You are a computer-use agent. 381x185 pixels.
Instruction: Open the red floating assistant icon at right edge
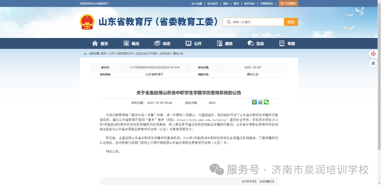point(374,54)
